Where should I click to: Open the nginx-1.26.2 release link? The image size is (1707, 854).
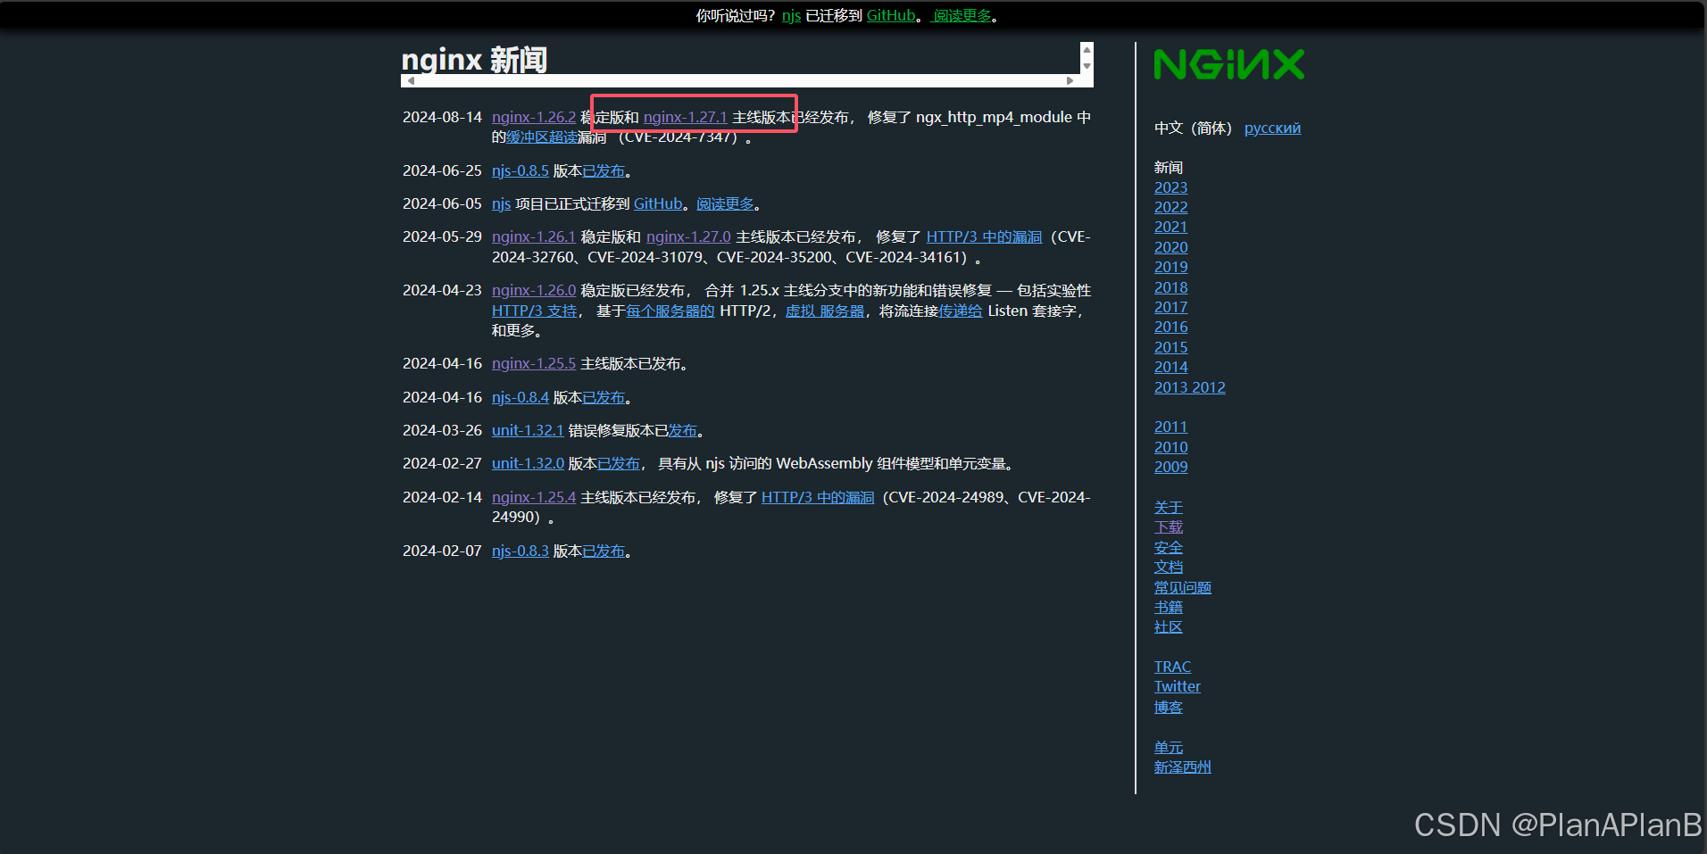point(534,117)
